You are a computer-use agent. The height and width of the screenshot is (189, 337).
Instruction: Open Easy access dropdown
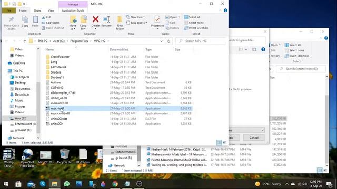[x=137, y=23]
